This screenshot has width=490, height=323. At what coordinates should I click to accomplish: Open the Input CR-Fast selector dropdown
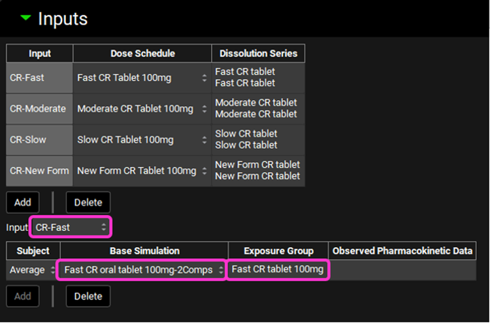(x=71, y=228)
